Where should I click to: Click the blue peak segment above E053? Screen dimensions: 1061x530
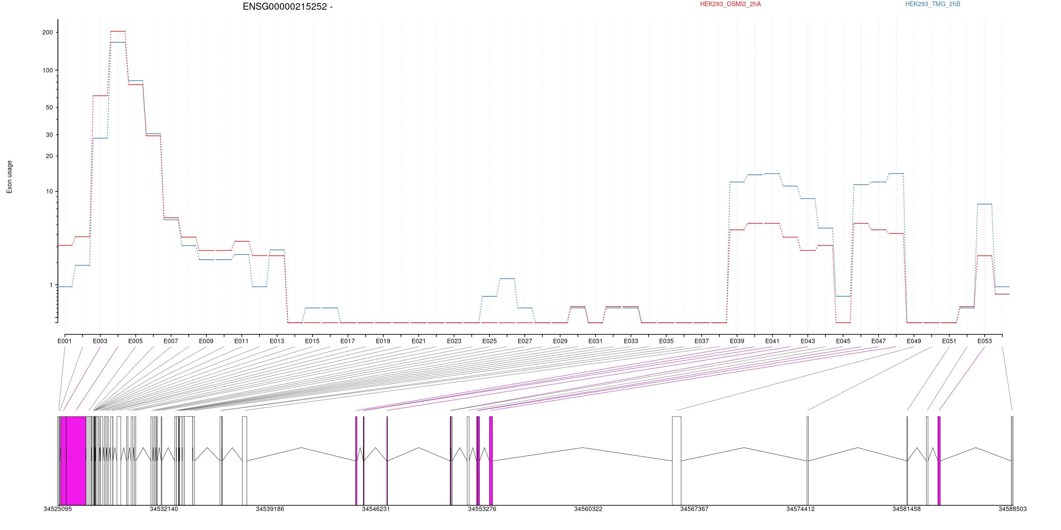(985, 204)
